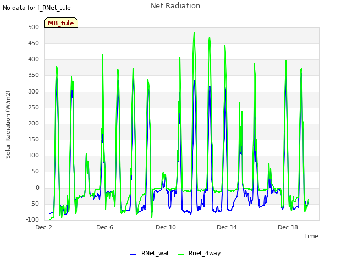The height and width of the screenshot is (264, 352).
Task: Click green Rnet_4way legend color marker
Action: pyautogui.click(x=181, y=254)
